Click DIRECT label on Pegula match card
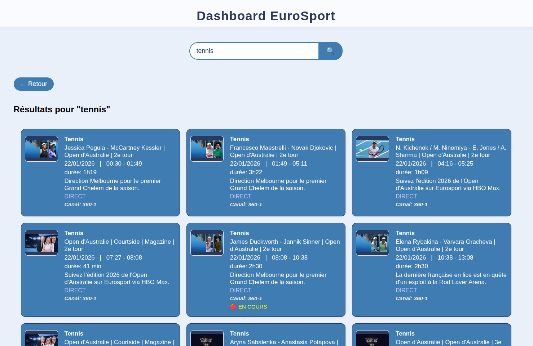Viewport: 533px width, 346px height. click(75, 196)
